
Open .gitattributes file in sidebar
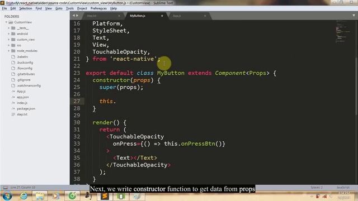[26, 74]
